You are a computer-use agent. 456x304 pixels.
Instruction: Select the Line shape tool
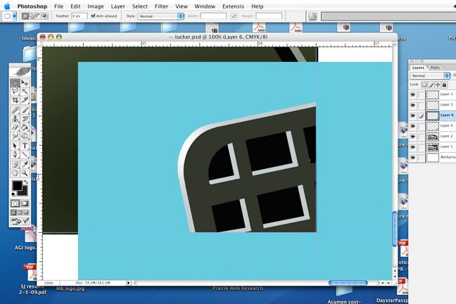25,154
